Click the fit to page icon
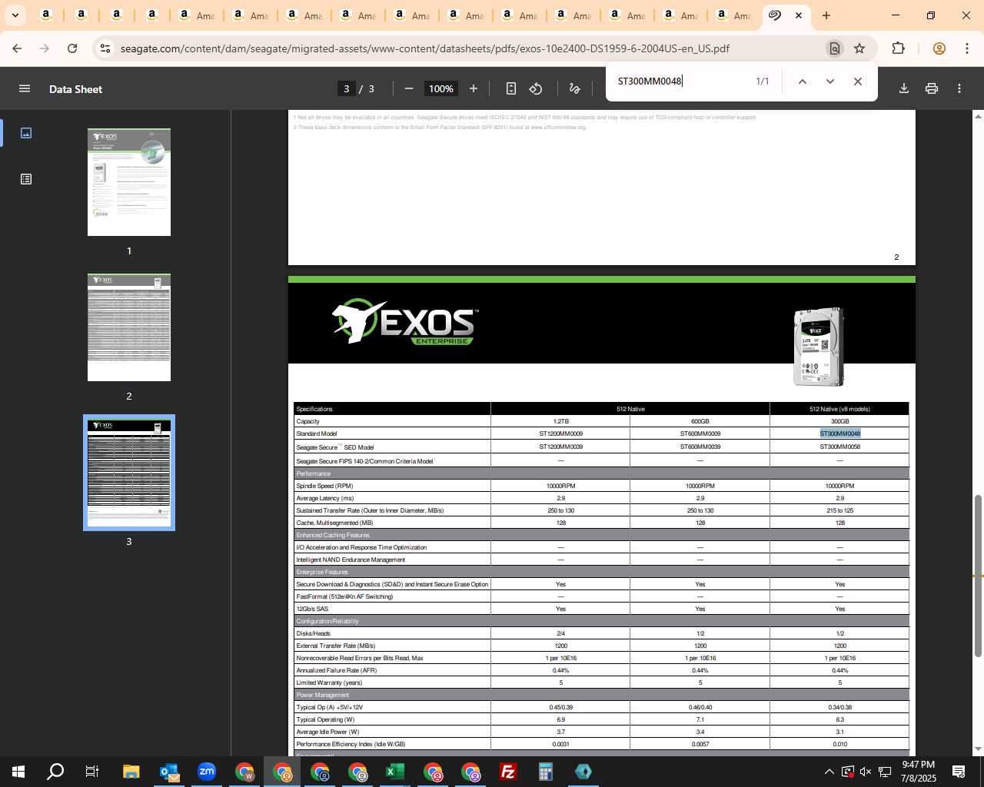The image size is (984, 787). pos(511,88)
